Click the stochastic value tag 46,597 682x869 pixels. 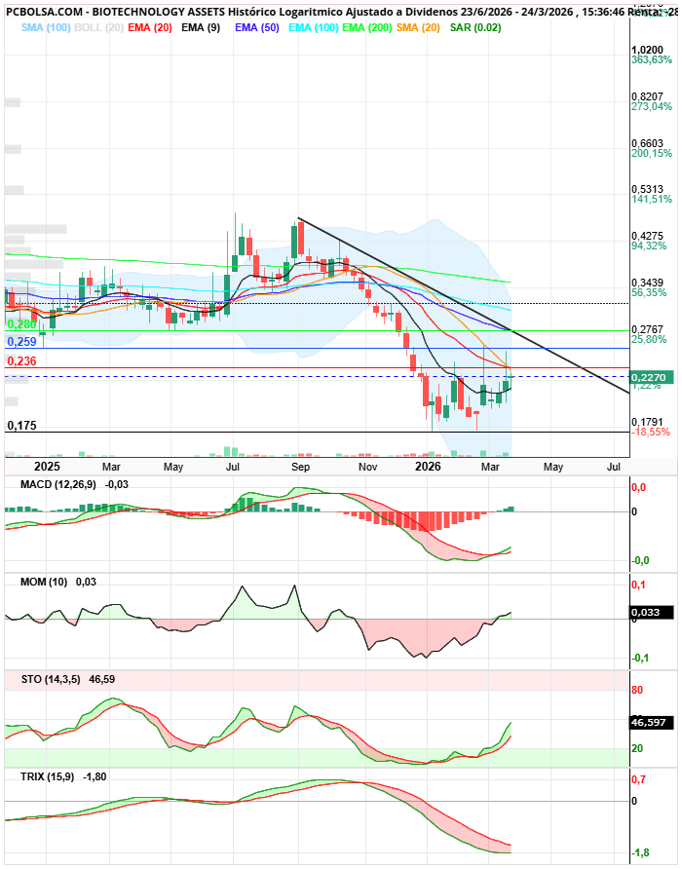(x=648, y=724)
